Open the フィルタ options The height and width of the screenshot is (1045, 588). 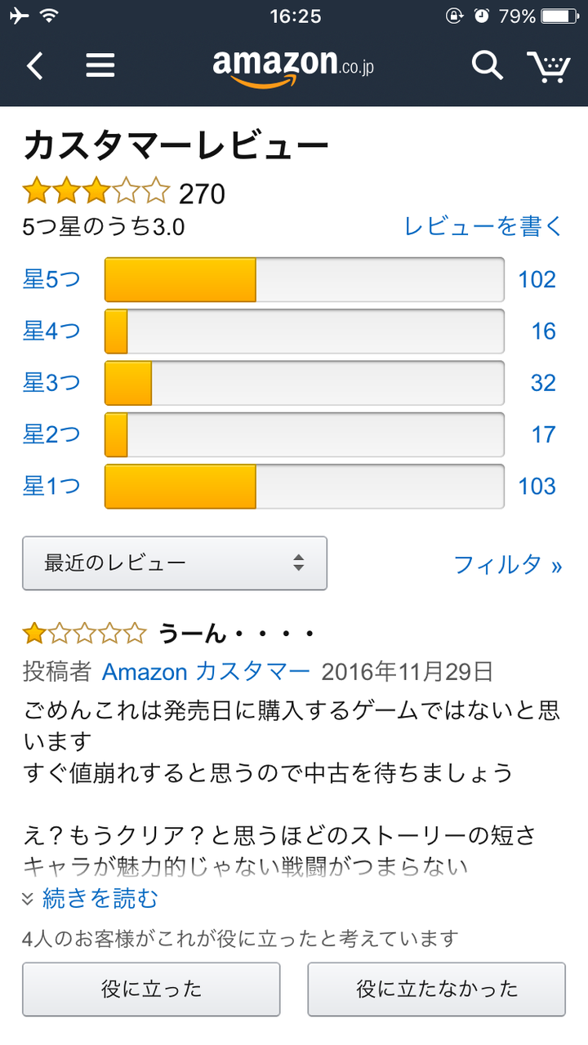(x=507, y=564)
